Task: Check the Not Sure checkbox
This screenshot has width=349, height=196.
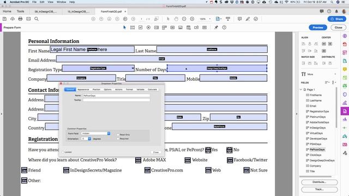Action: coord(246,170)
